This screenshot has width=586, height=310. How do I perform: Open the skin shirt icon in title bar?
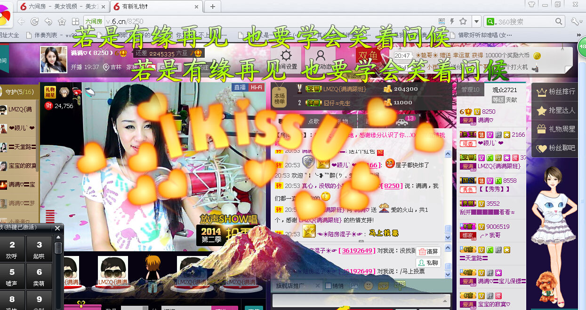point(531,4)
